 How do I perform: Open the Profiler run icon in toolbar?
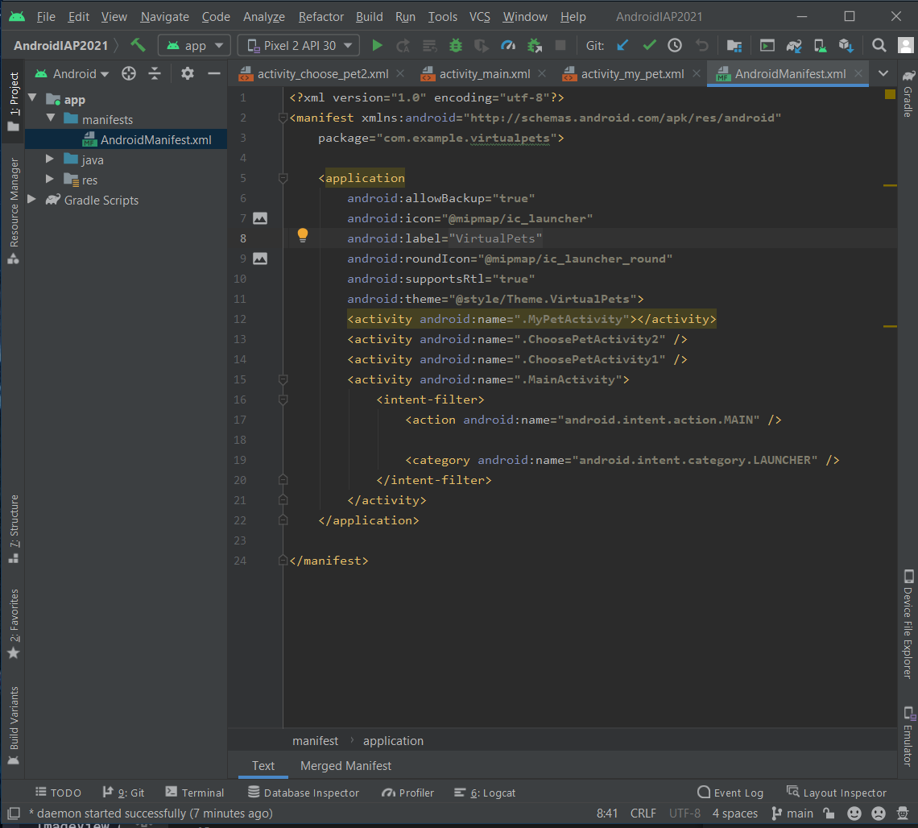tap(508, 46)
